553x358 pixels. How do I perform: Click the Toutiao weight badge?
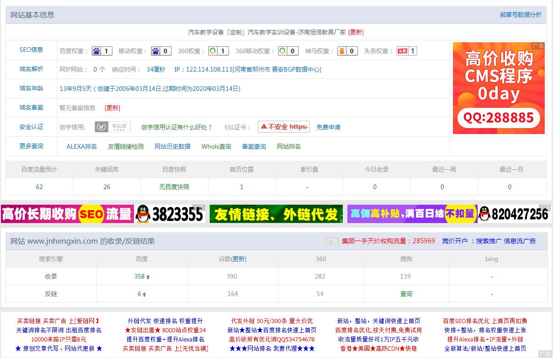(x=407, y=51)
